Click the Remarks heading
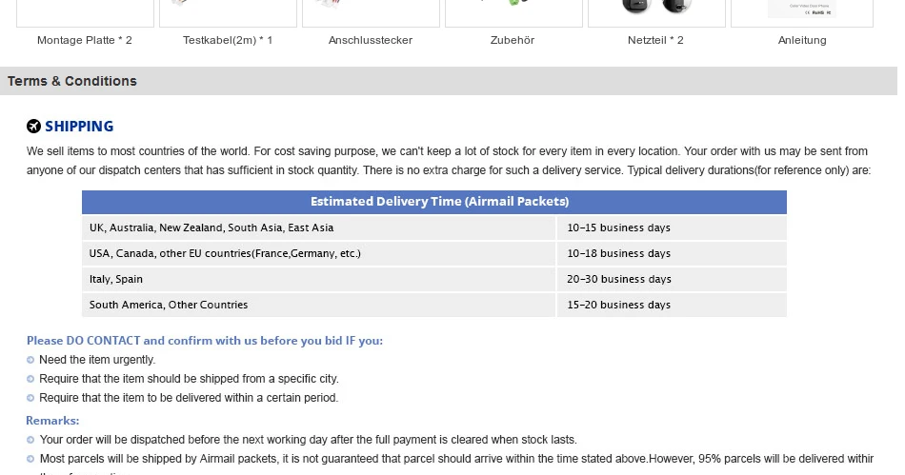905x475 pixels. [52, 421]
